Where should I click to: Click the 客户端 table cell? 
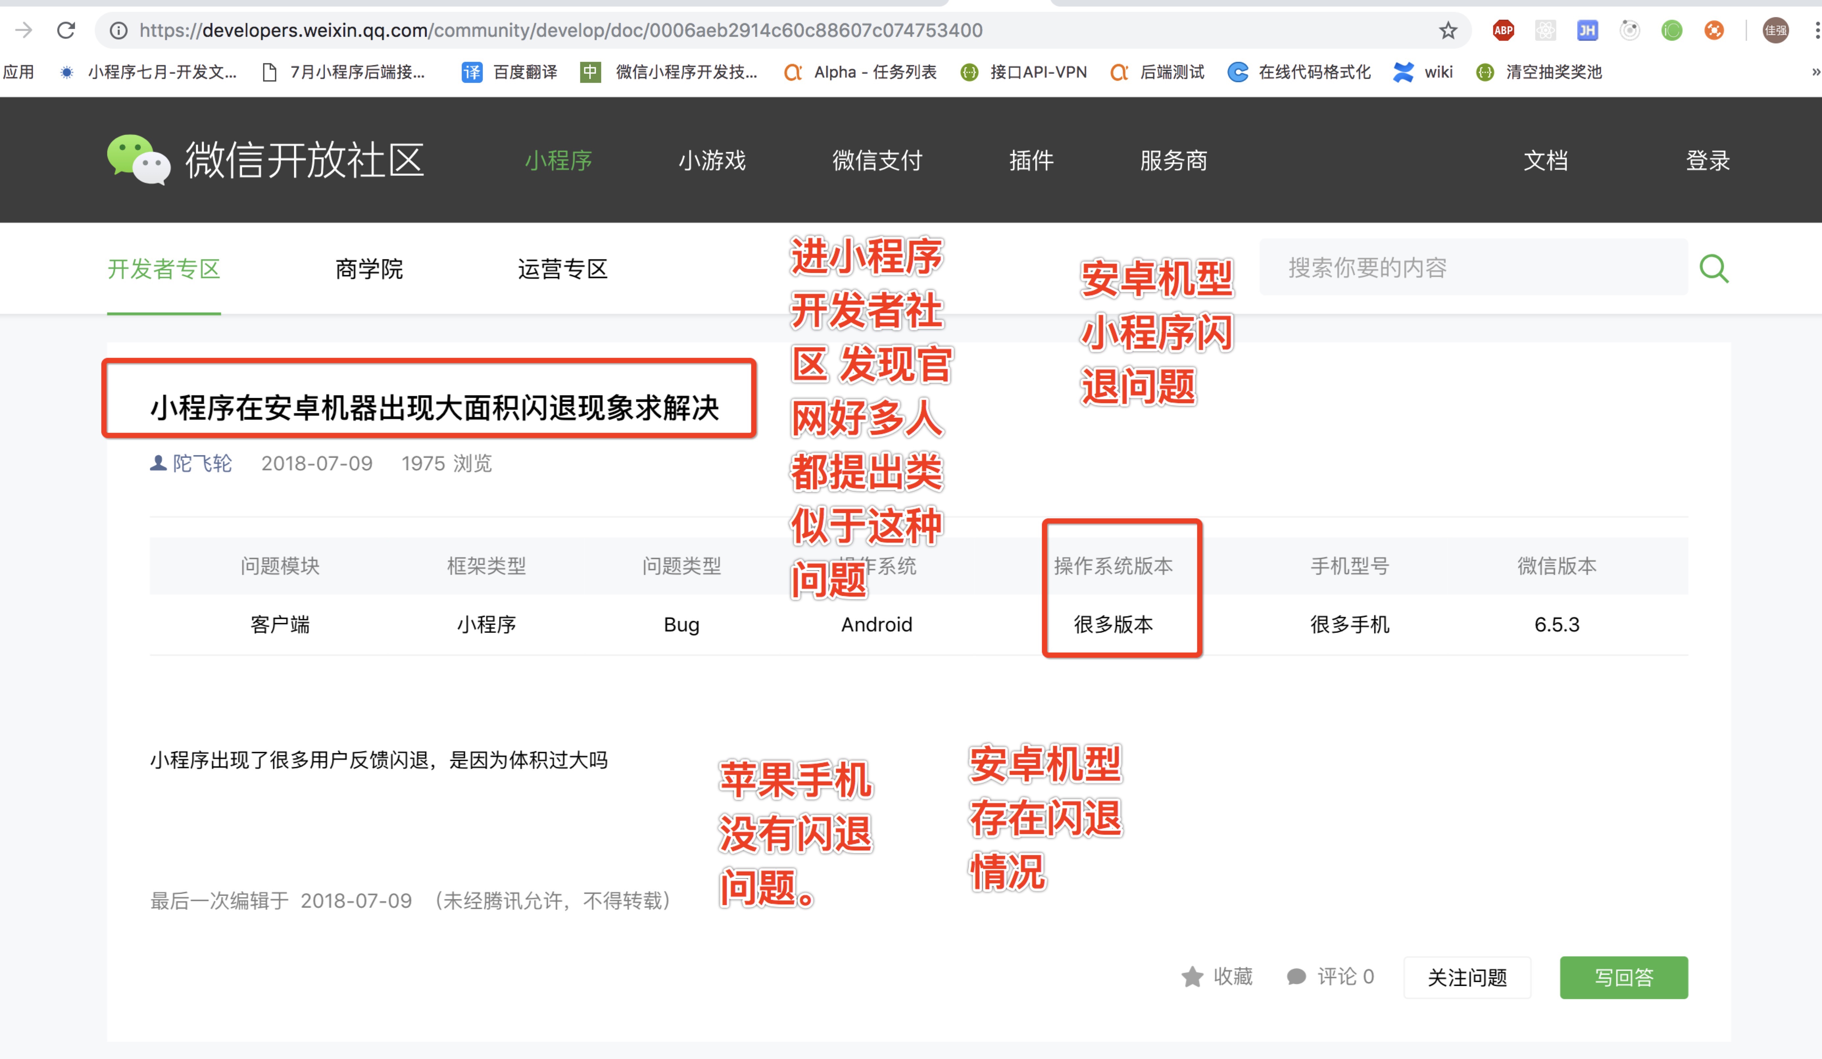click(x=280, y=624)
